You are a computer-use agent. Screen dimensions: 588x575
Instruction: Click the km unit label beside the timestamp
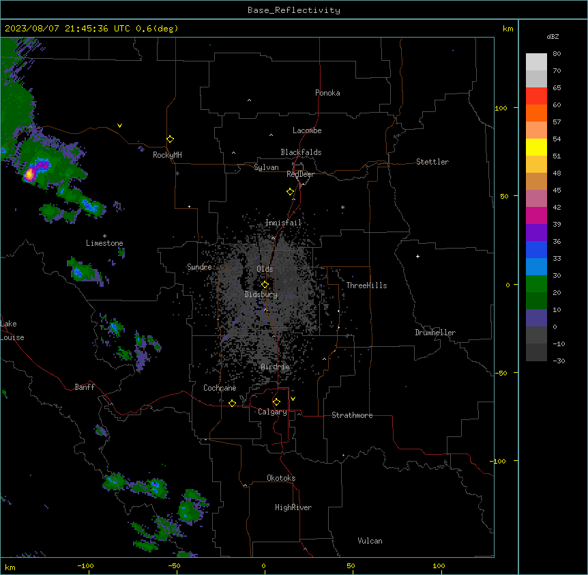point(508,29)
